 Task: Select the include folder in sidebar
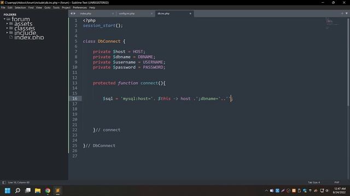pos(25,33)
